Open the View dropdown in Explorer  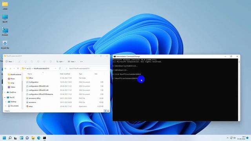pos(72,61)
